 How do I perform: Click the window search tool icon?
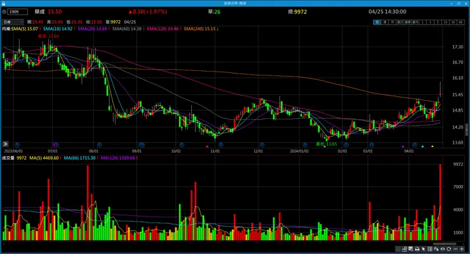411,249
